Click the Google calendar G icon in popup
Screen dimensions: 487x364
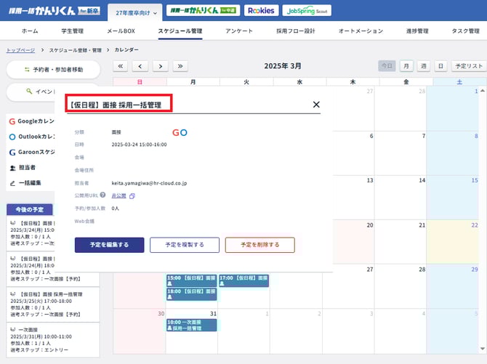pos(176,132)
